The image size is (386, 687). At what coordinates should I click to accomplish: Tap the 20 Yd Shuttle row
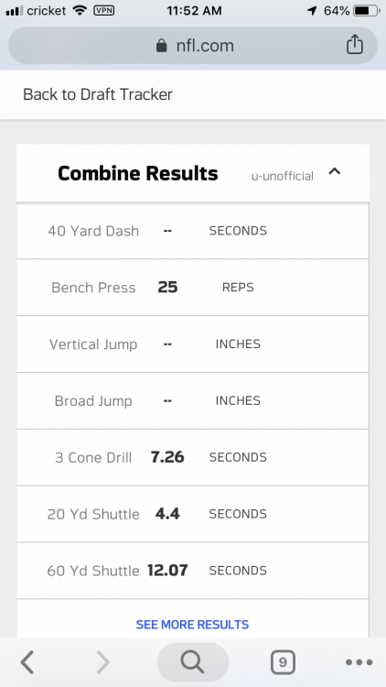pyautogui.click(x=193, y=514)
